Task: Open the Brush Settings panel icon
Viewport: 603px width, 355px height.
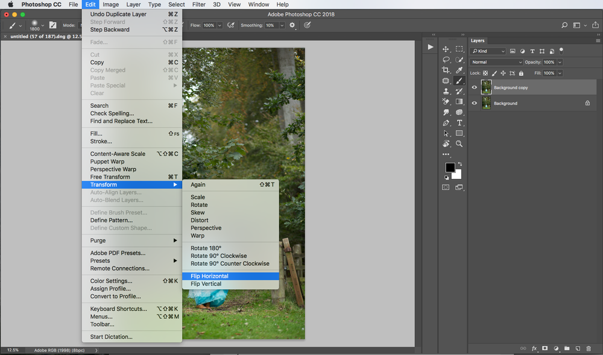Action: pos(52,25)
